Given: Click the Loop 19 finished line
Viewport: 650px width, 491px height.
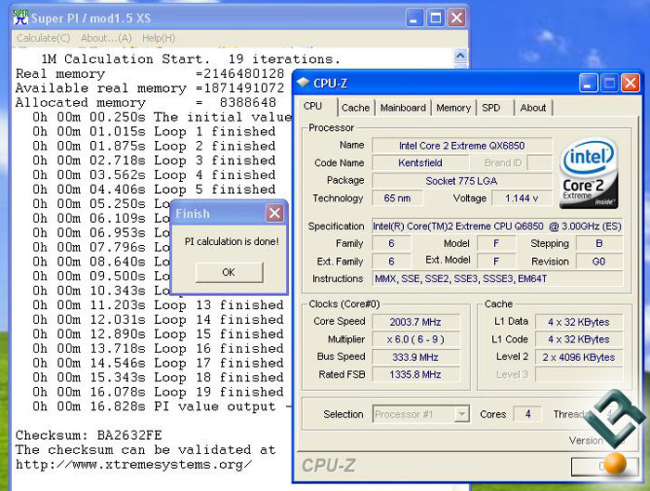Looking at the screenshot, I should (158, 392).
